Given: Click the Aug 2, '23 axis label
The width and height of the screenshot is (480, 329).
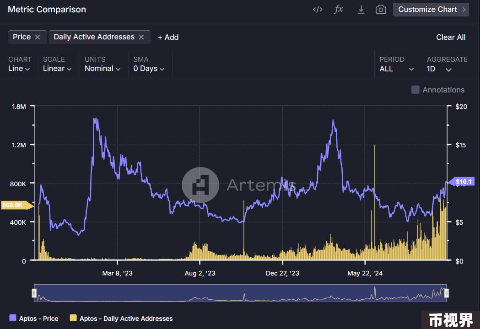Looking at the screenshot, I should pos(200,273).
